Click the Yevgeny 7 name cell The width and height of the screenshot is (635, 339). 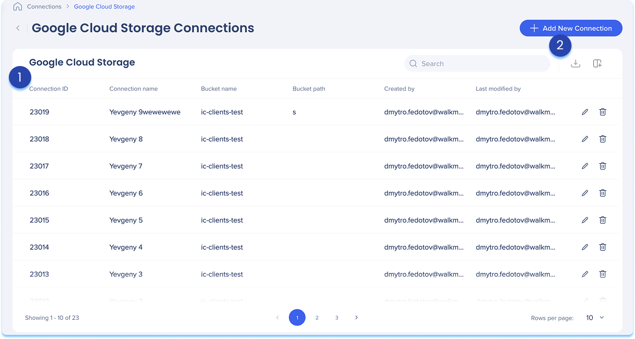click(126, 166)
